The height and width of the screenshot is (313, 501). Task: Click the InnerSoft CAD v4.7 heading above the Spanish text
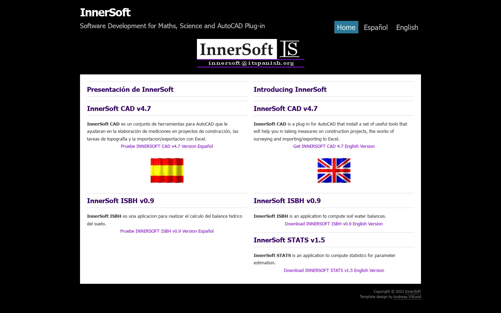pyautogui.click(x=119, y=109)
